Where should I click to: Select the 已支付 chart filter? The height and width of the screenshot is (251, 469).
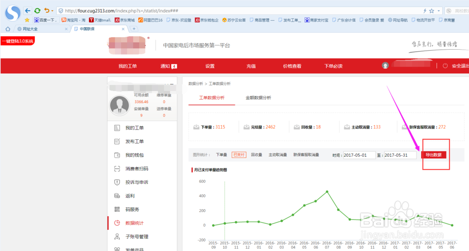(x=239, y=155)
